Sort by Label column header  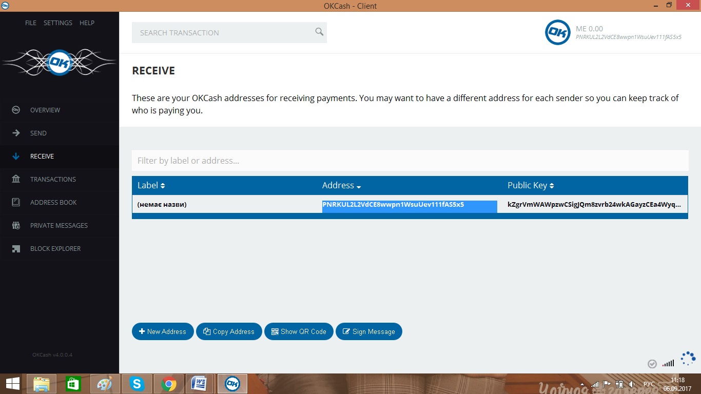pos(151,185)
